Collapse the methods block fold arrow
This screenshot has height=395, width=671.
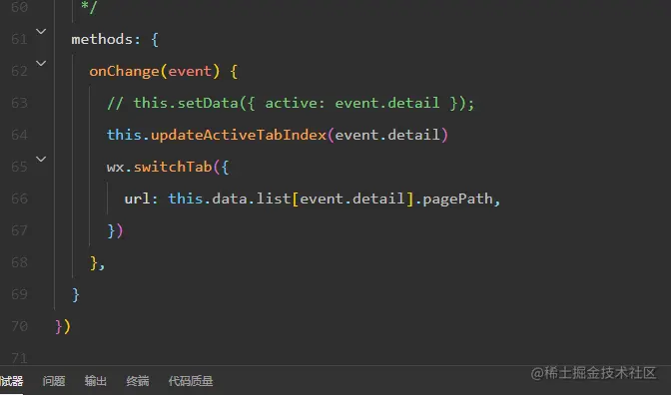(x=41, y=31)
